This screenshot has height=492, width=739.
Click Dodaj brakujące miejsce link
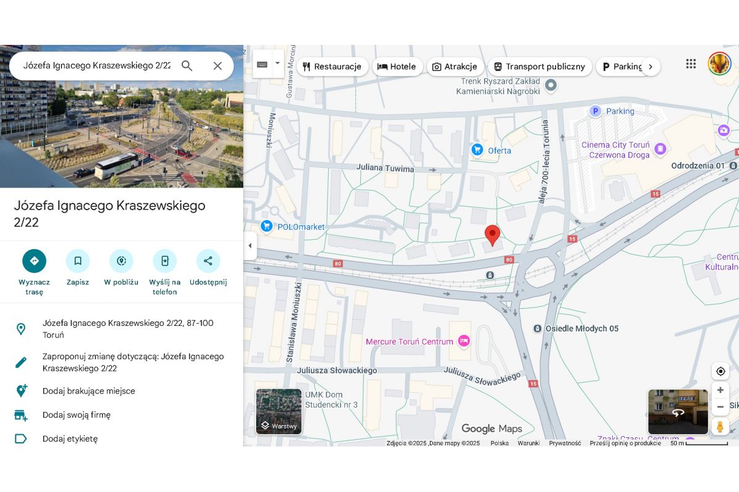tap(89, 391)
